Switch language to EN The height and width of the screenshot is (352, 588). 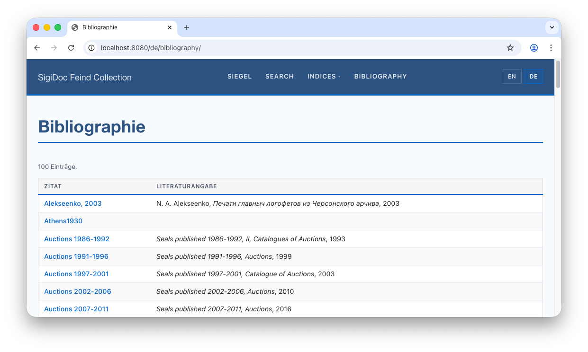[x=512, y=77]
